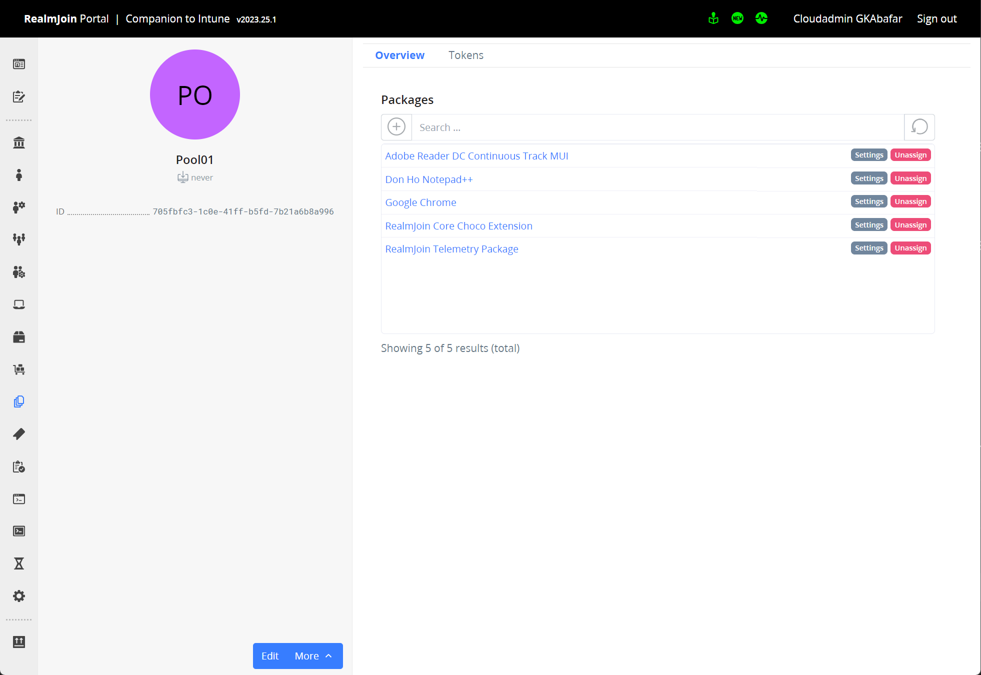Click the copy documents sidebar icon

click(19, 401)
